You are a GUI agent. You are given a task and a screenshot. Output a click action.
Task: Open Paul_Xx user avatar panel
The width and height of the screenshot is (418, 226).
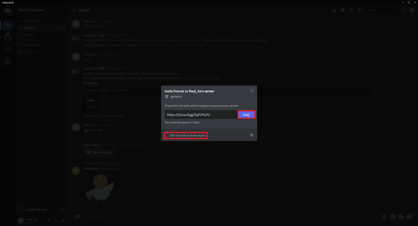[20, 221]
